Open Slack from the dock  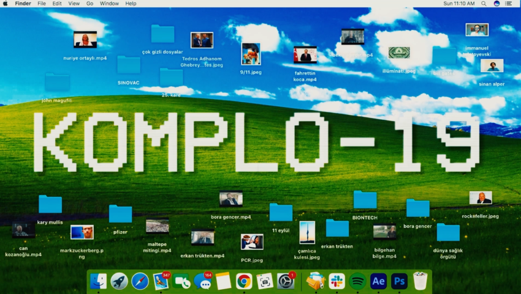click(x=337, y=281)
